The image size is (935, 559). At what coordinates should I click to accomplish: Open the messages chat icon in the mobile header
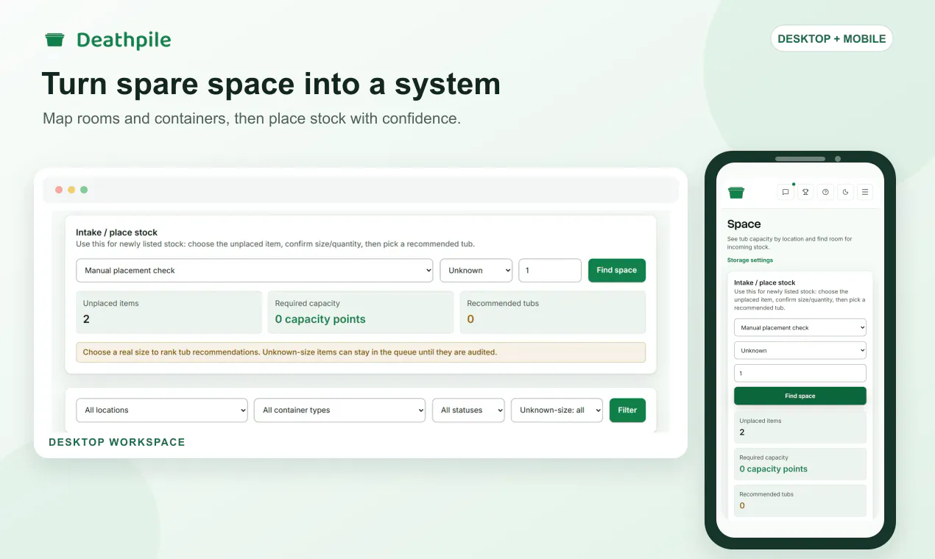(x=786, y=192)
